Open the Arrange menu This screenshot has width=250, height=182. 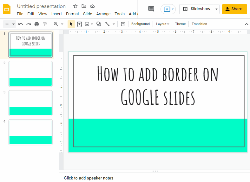(x=103, y=14)
